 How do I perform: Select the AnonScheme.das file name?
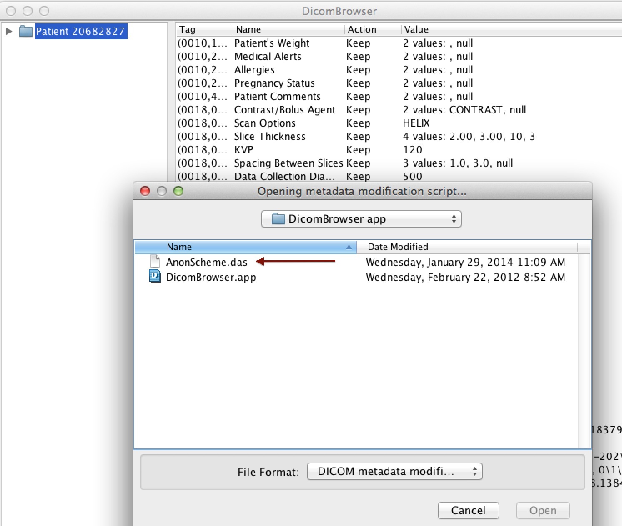206,262
